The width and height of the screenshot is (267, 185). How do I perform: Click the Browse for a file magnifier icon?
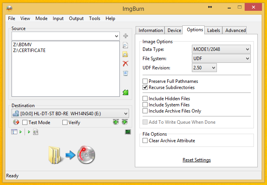(125, 45)
